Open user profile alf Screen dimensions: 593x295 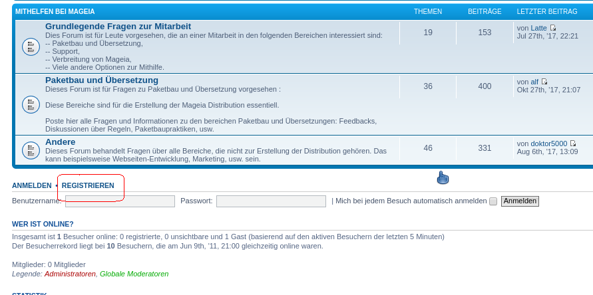tap(534, 82)
